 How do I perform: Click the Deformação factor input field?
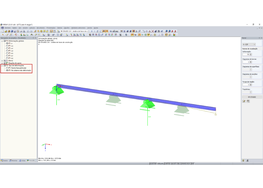tap(246, 55)
